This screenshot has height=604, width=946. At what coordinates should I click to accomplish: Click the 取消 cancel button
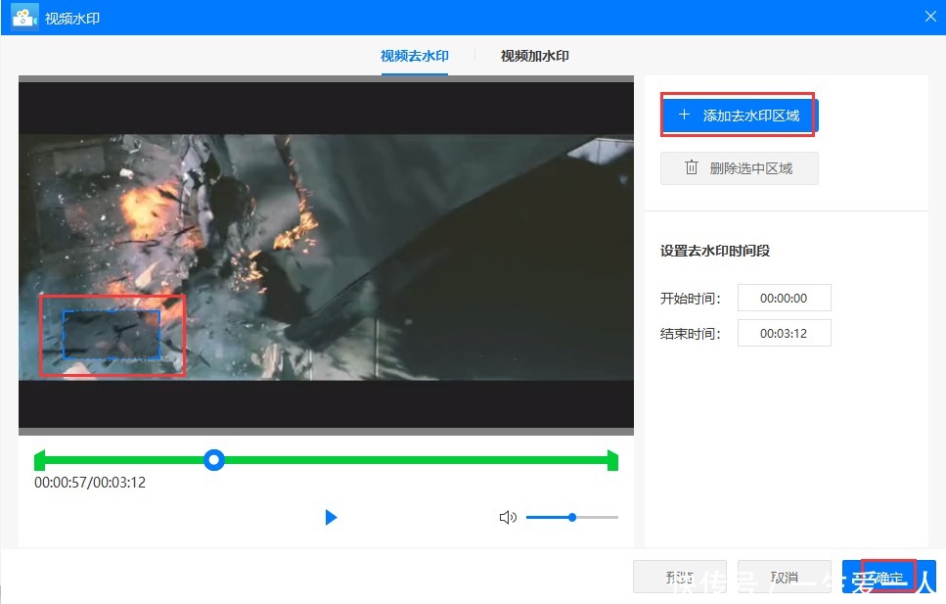click(x=784, y=577)
